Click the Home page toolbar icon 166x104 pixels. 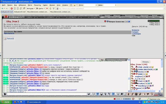21,9
